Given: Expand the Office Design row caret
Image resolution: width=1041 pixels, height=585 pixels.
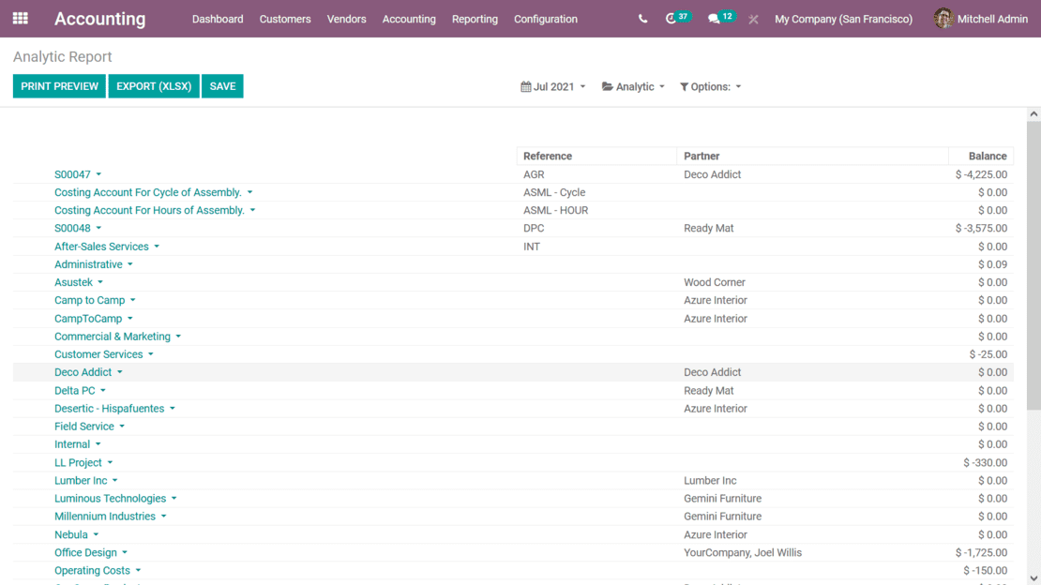Looking at the screenshot, I should (125, 553).
